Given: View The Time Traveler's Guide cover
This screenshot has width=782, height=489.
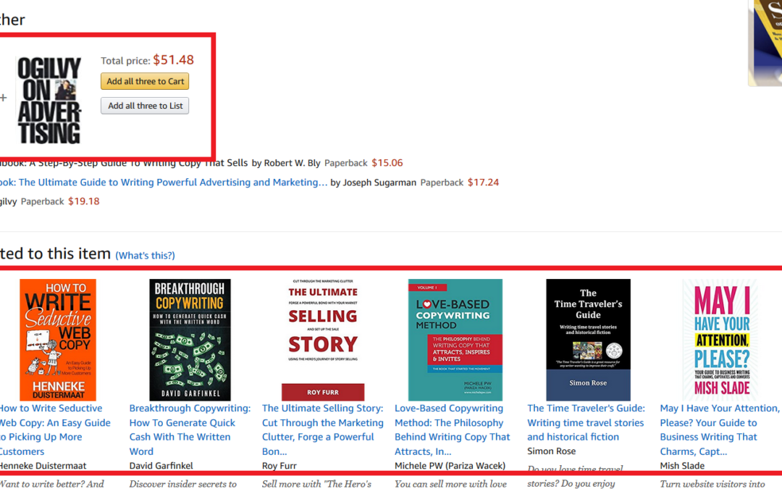Looking at the screenshot, I should tap(588, 340).
